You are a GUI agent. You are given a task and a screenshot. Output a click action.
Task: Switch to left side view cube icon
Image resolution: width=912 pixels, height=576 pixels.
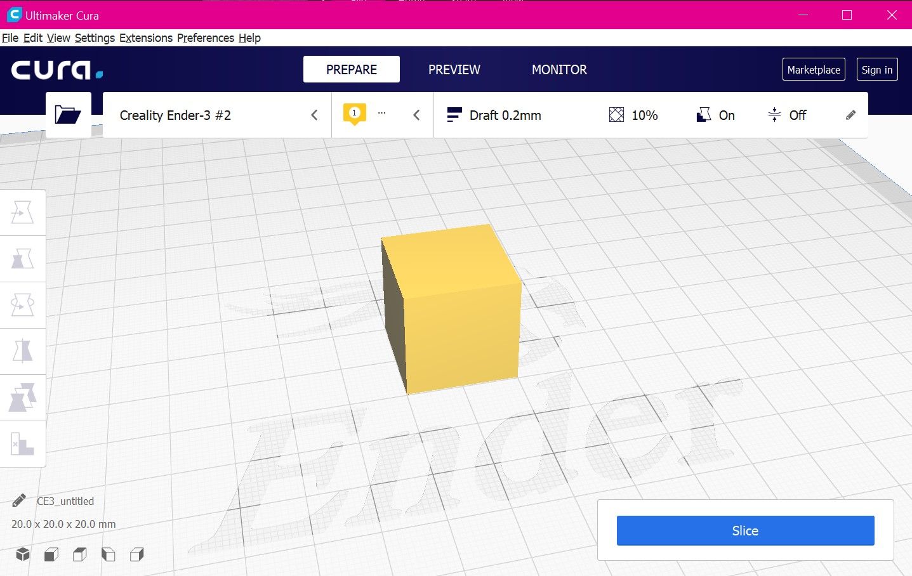click(109, 554)
